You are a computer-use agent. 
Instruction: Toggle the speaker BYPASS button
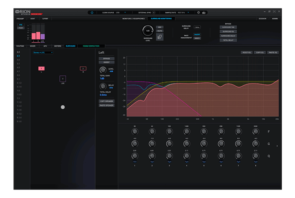106,59
